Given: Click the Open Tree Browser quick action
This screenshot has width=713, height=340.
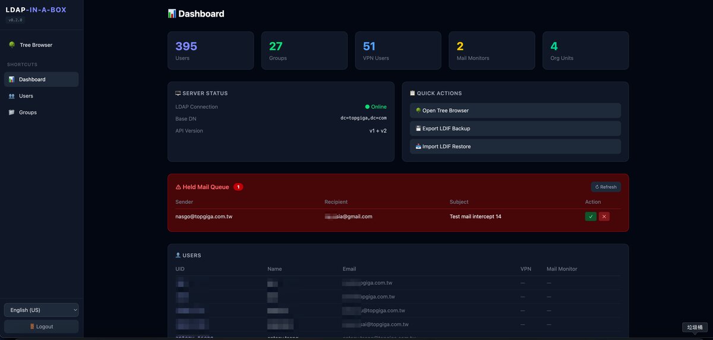Looking at the screenshot, I should pyautogui.click(x=515, y=111).
